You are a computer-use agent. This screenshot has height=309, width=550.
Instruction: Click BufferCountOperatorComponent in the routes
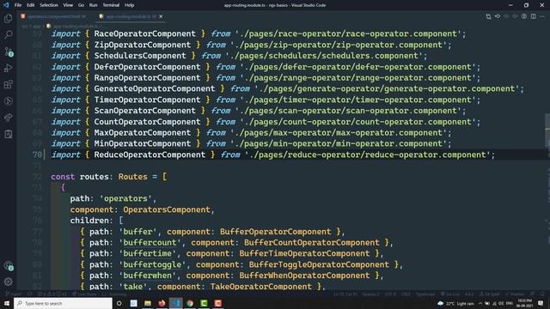[x=311, y=242]
